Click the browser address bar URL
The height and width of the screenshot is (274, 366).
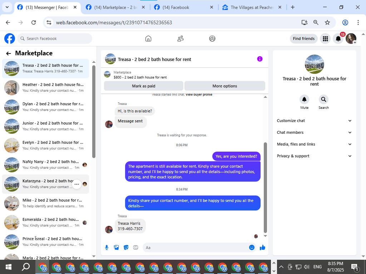[114, 22]
